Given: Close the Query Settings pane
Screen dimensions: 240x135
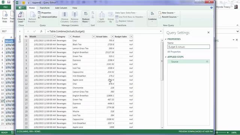Looking at the screenshot, I should coord(208,33).
